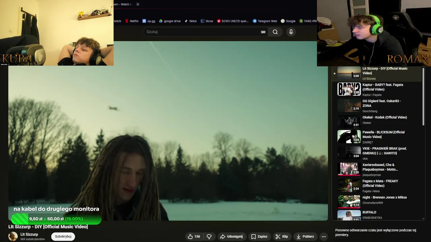Screen dimensions: 431x242
Task: Create a clip with the Klip button
Action: pyautogui.click(x=281, y=237)
